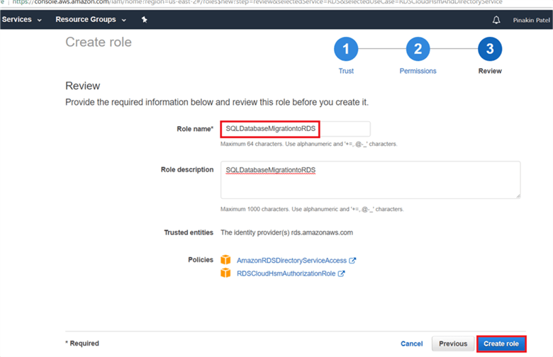Expand the Services dropdown chevron
The width and height of the screenshot is (553, 357).
click(x=39, y=20)
